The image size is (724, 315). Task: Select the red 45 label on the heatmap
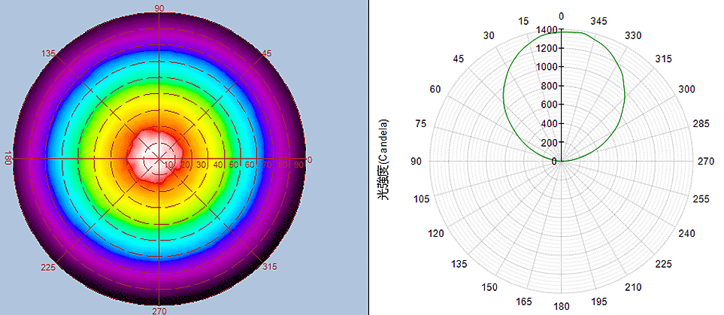[x=265, y=53]
